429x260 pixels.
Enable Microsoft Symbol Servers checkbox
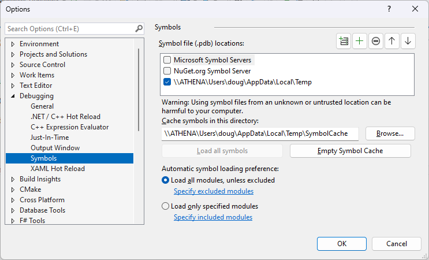pyautogui.click(x=167, y=60)
